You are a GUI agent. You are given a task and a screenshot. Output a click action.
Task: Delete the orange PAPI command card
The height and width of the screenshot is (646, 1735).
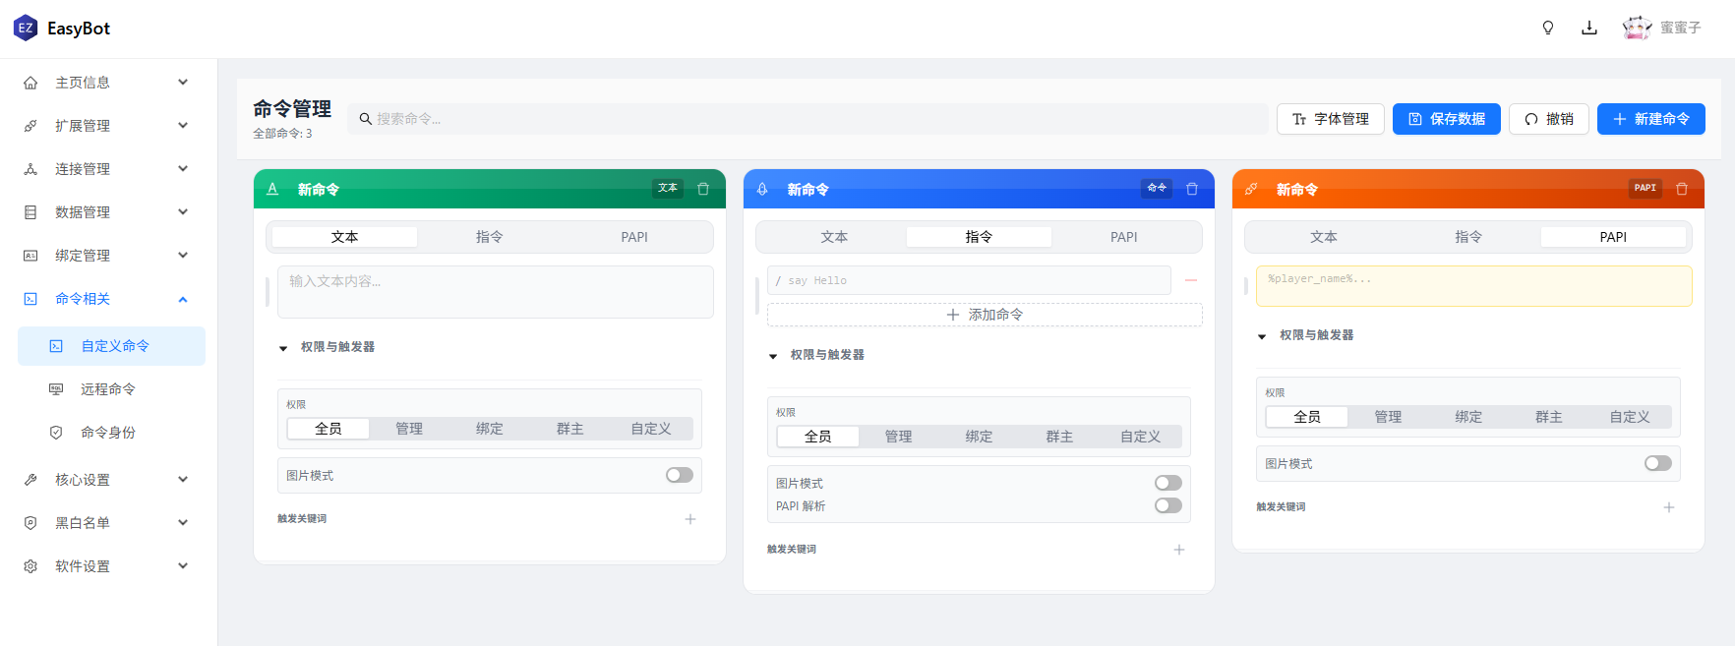1682,189
